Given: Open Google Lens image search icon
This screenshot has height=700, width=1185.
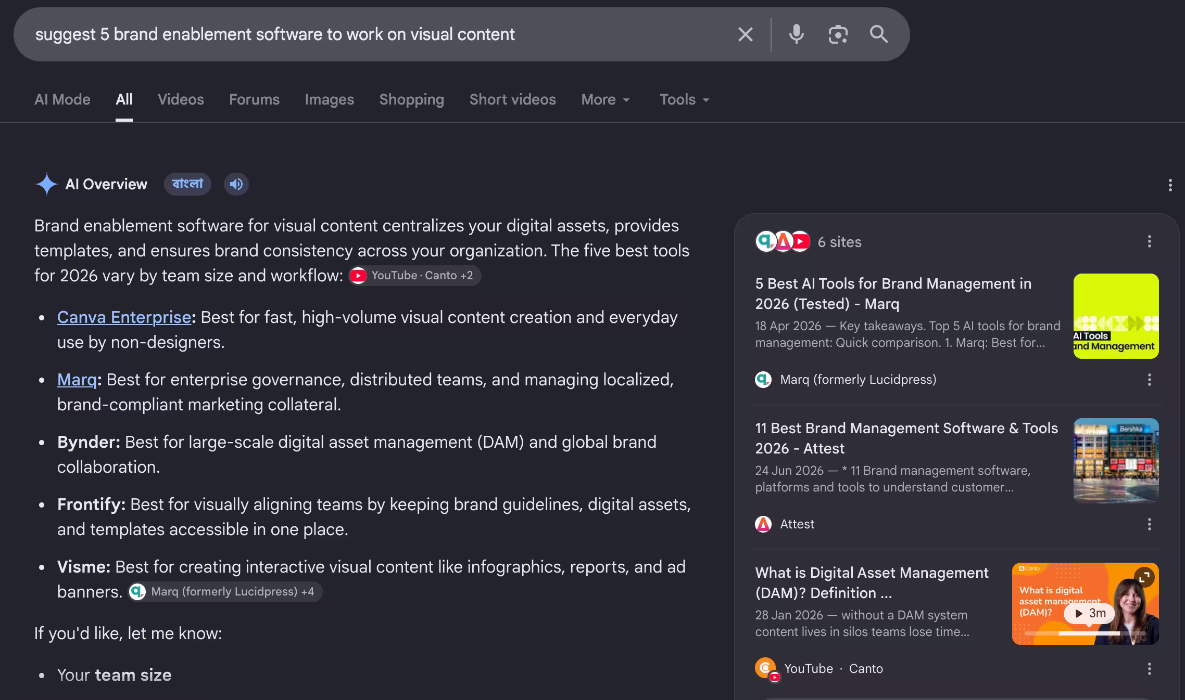Looking at the screenshot, I should tap(838, 34).
